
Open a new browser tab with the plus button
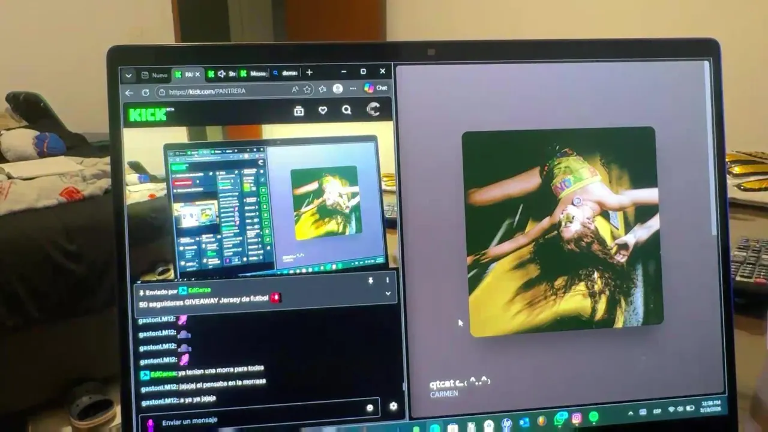(x=309, y=73)
